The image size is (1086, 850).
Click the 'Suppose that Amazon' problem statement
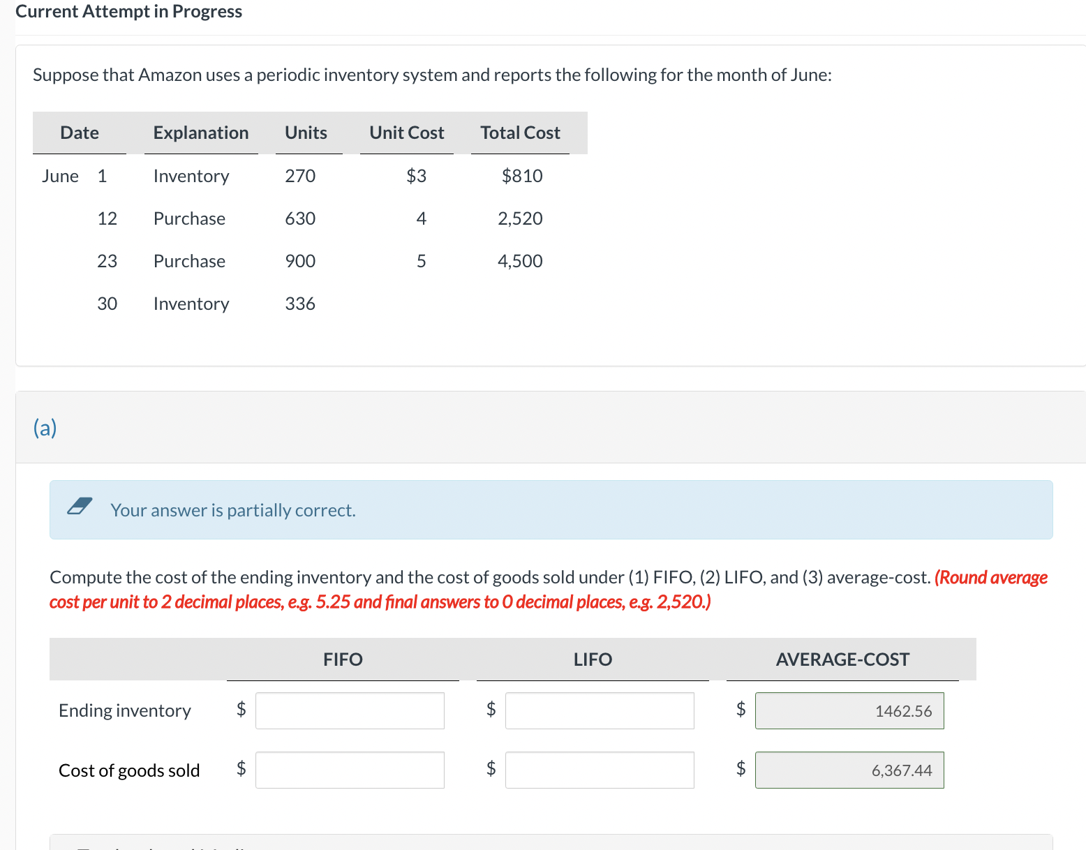(x=432, y=75)
